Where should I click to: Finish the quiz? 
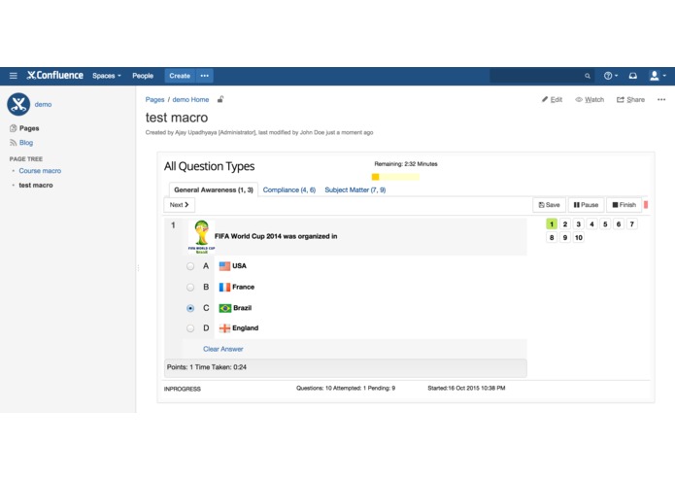coord(624,205)
